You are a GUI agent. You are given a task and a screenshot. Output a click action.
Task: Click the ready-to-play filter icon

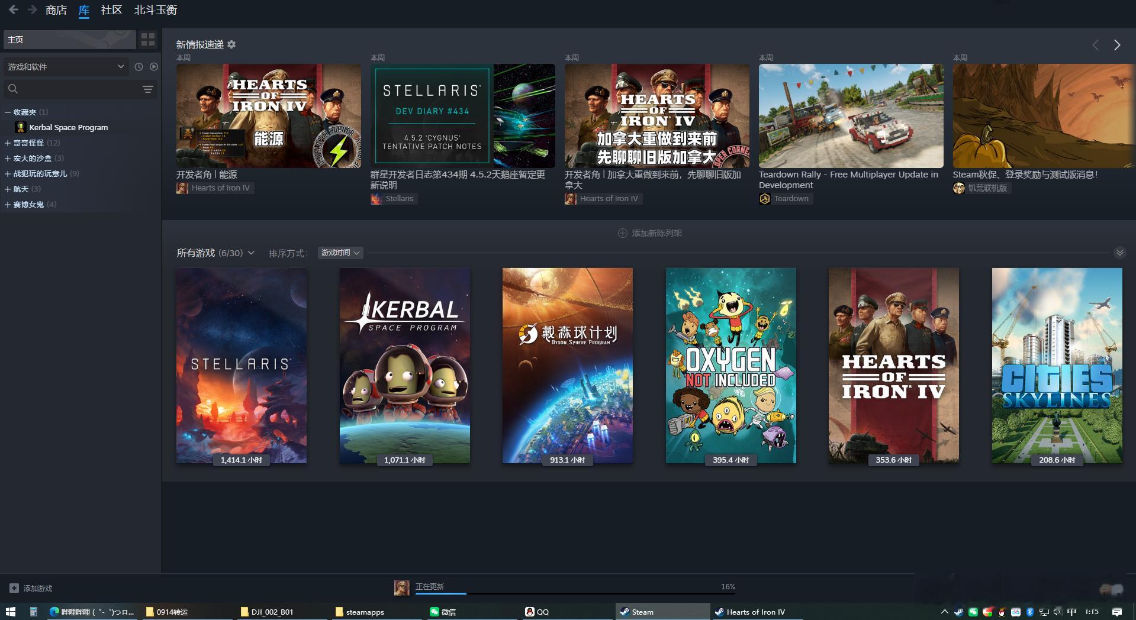point(154,67)
